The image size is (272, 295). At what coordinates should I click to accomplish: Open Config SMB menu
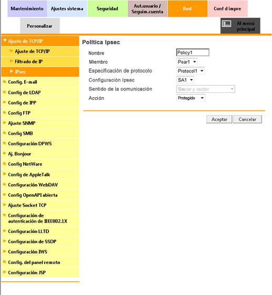40,133
